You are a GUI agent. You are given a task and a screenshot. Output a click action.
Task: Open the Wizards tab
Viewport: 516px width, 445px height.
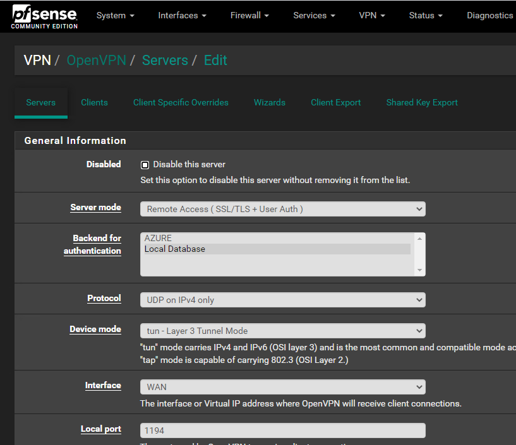point(270,102)
